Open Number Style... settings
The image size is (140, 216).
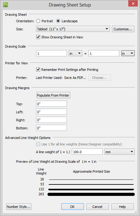coord(19,207)
